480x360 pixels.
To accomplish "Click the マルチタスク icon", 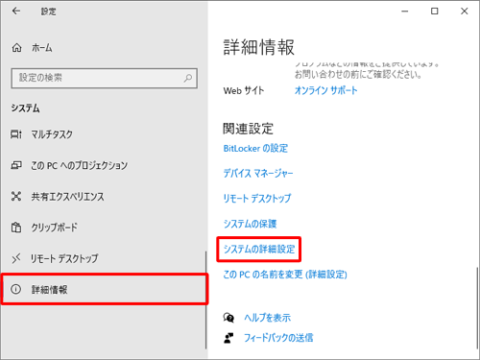I will tap(16, 134).
